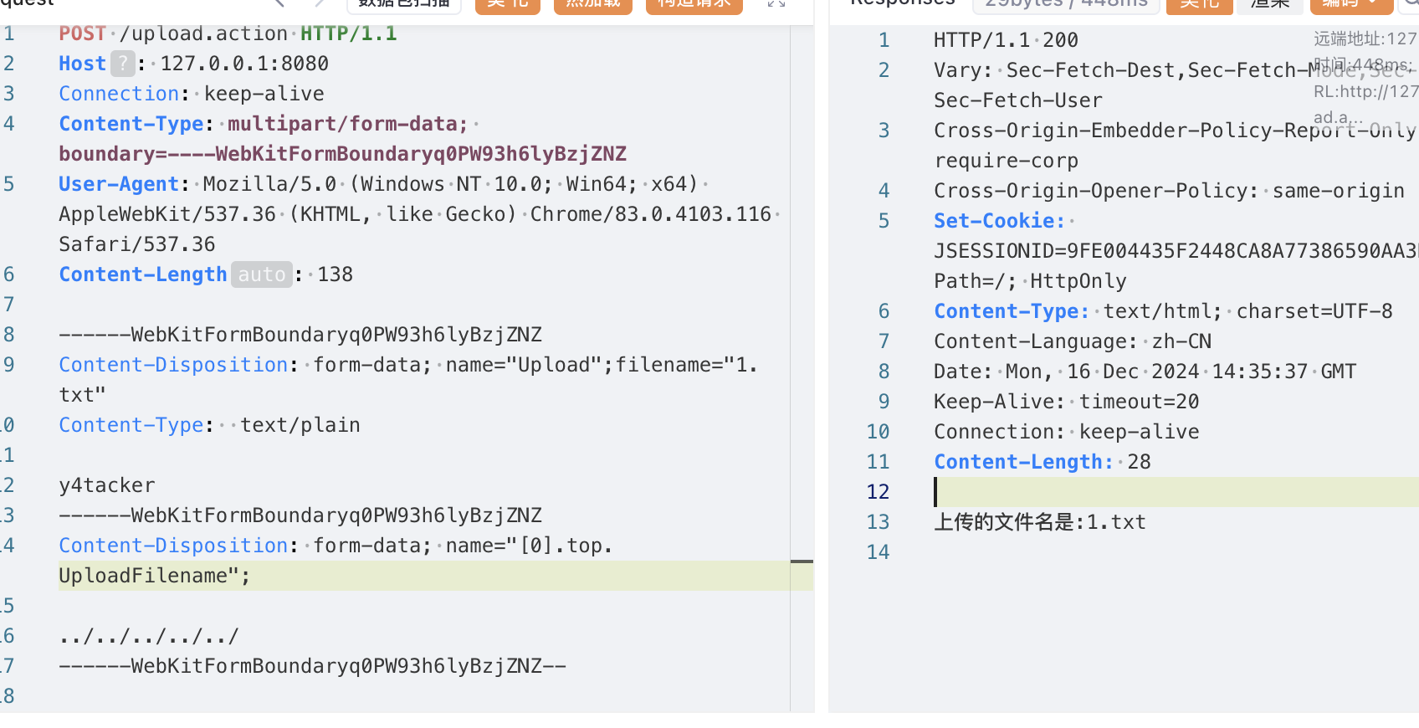Click the 构造请求 button
The height and width of the screenshot is (728, 1419).
(x=694, y=4)
